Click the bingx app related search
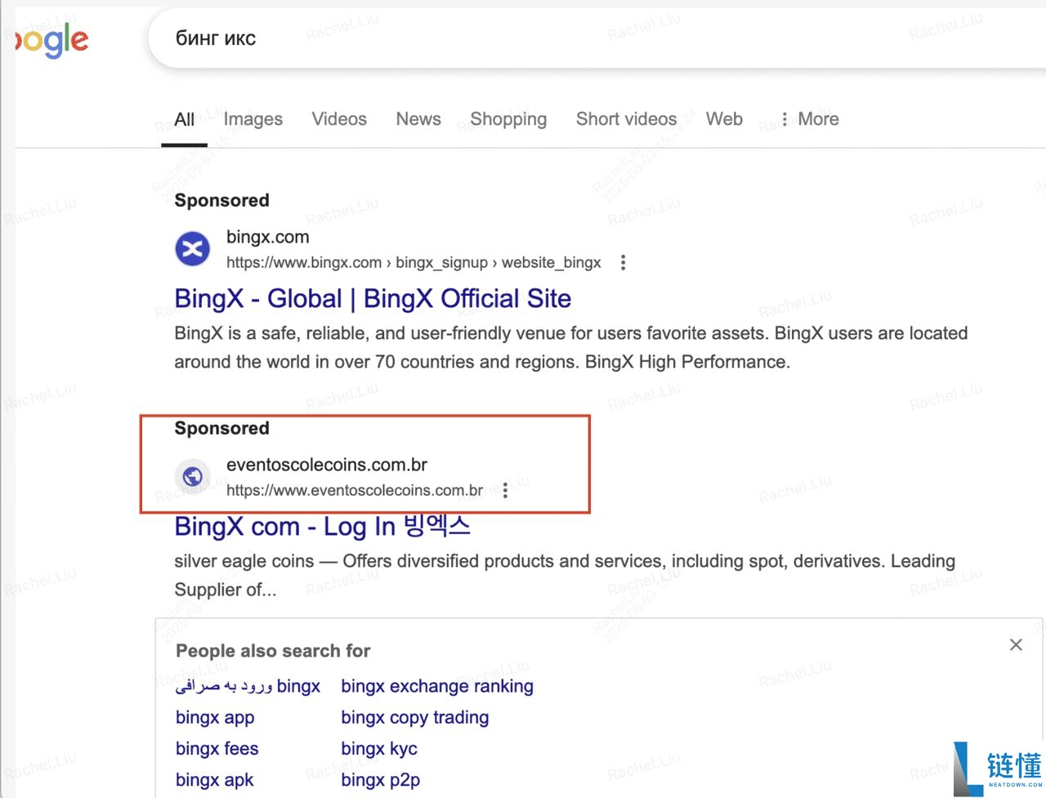 (x=215, y=717)
